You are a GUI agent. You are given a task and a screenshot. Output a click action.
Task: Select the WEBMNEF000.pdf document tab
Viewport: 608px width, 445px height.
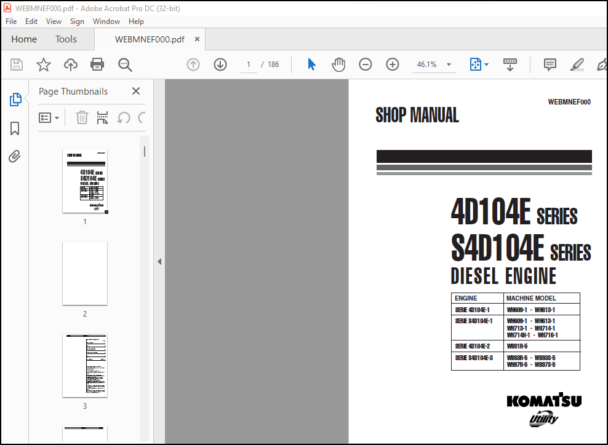[x=150, y=39]
